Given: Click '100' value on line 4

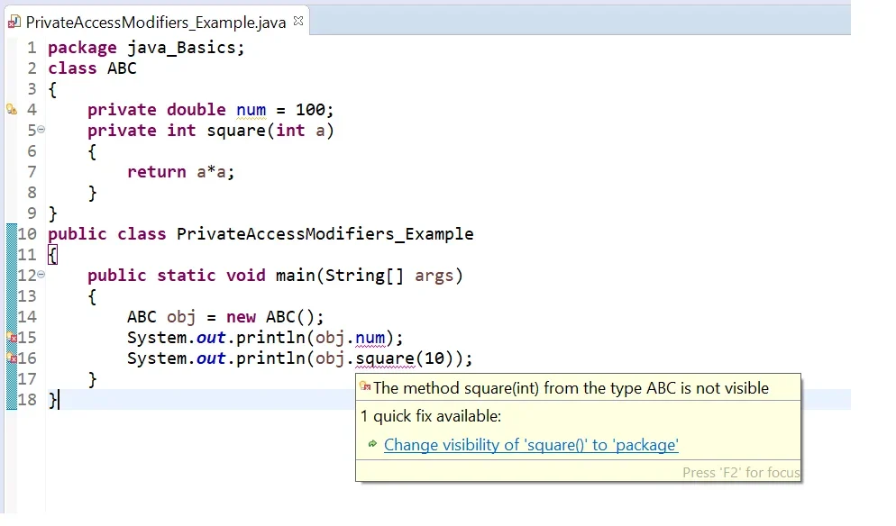Looking at the screenshot, I should click(310, 110).
